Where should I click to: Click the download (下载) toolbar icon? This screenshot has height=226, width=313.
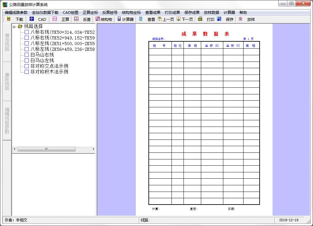pyautogui.click(x=9, y=19)
